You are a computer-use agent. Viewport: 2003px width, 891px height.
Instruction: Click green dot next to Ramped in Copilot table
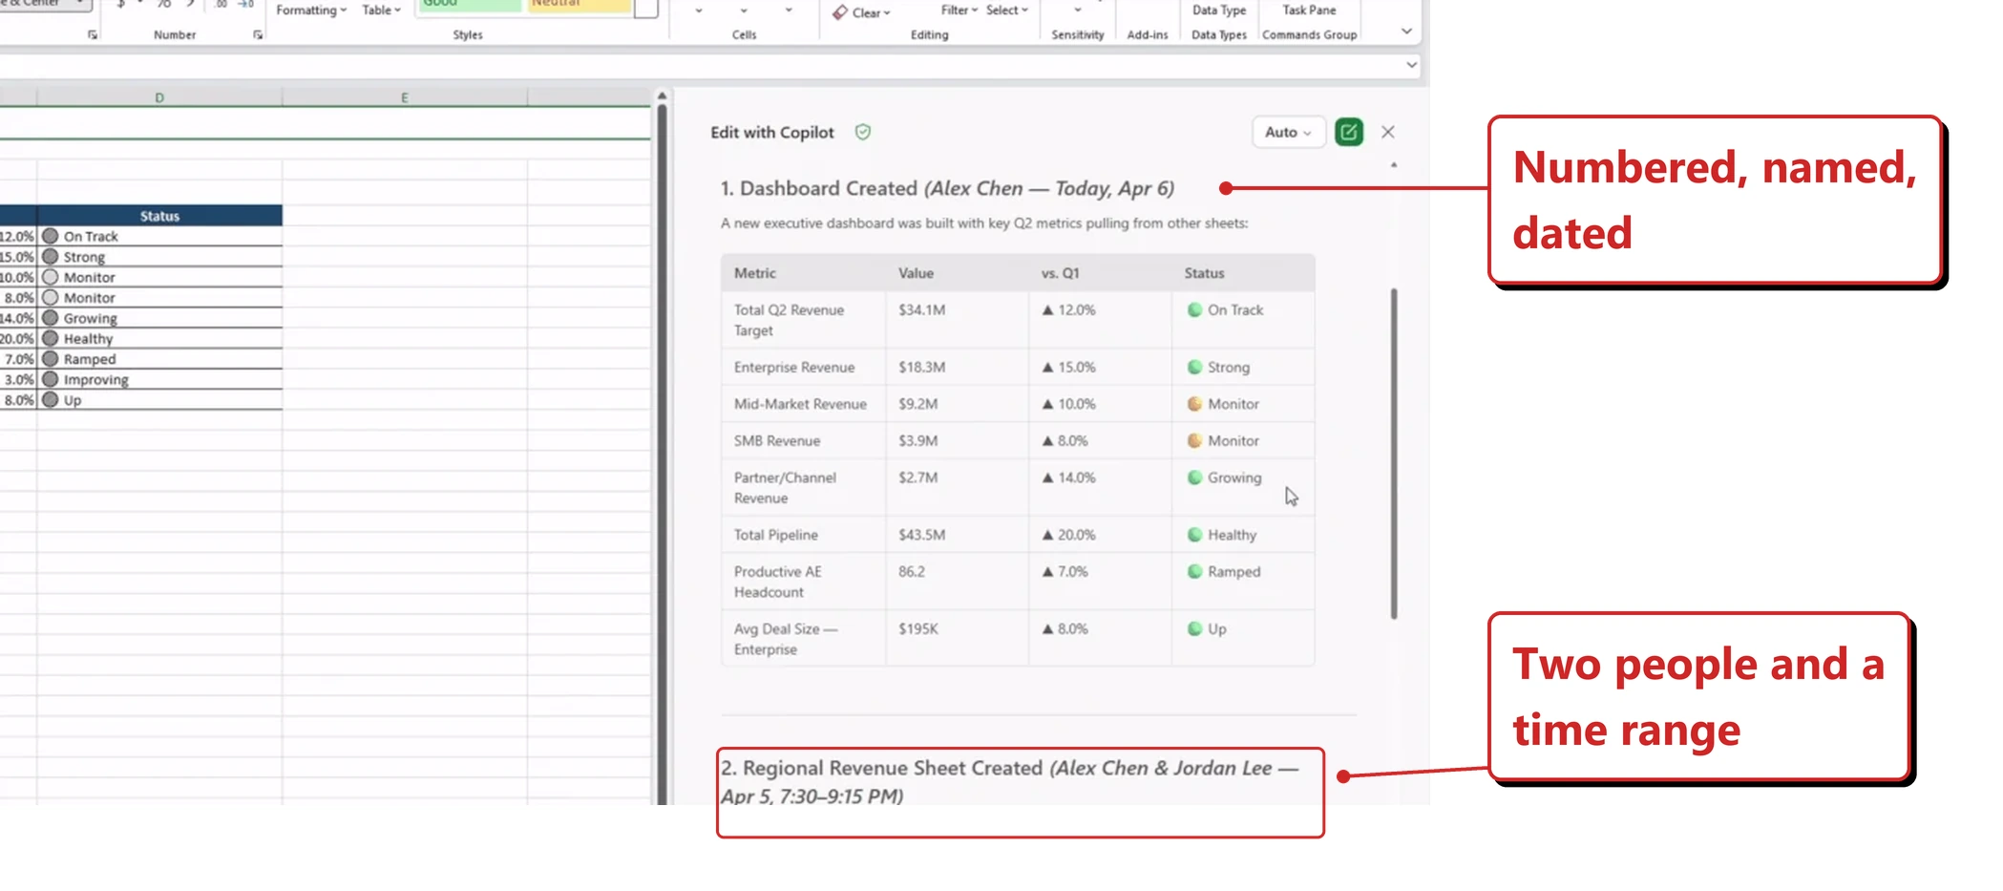coord(1194,572)
